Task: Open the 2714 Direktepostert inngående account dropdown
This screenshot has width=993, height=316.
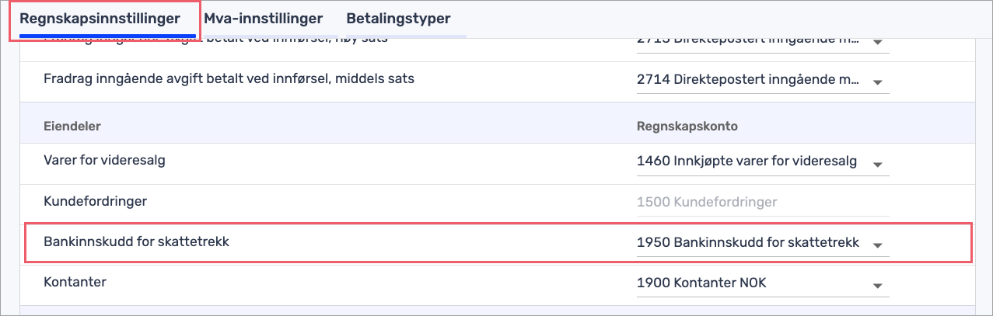Action: point(763,80)
